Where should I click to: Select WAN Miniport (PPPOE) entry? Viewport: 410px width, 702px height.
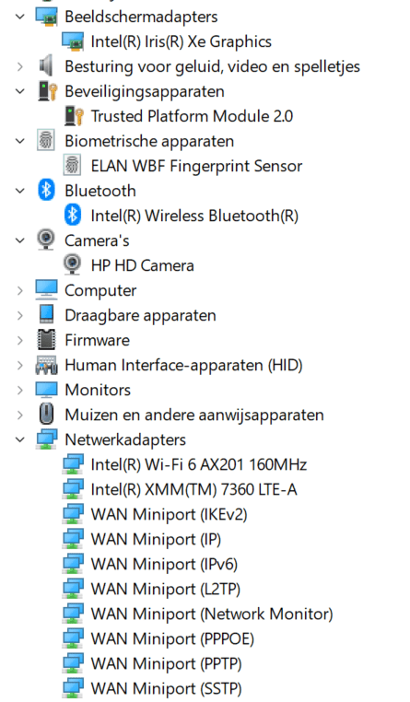click(172, 638)
